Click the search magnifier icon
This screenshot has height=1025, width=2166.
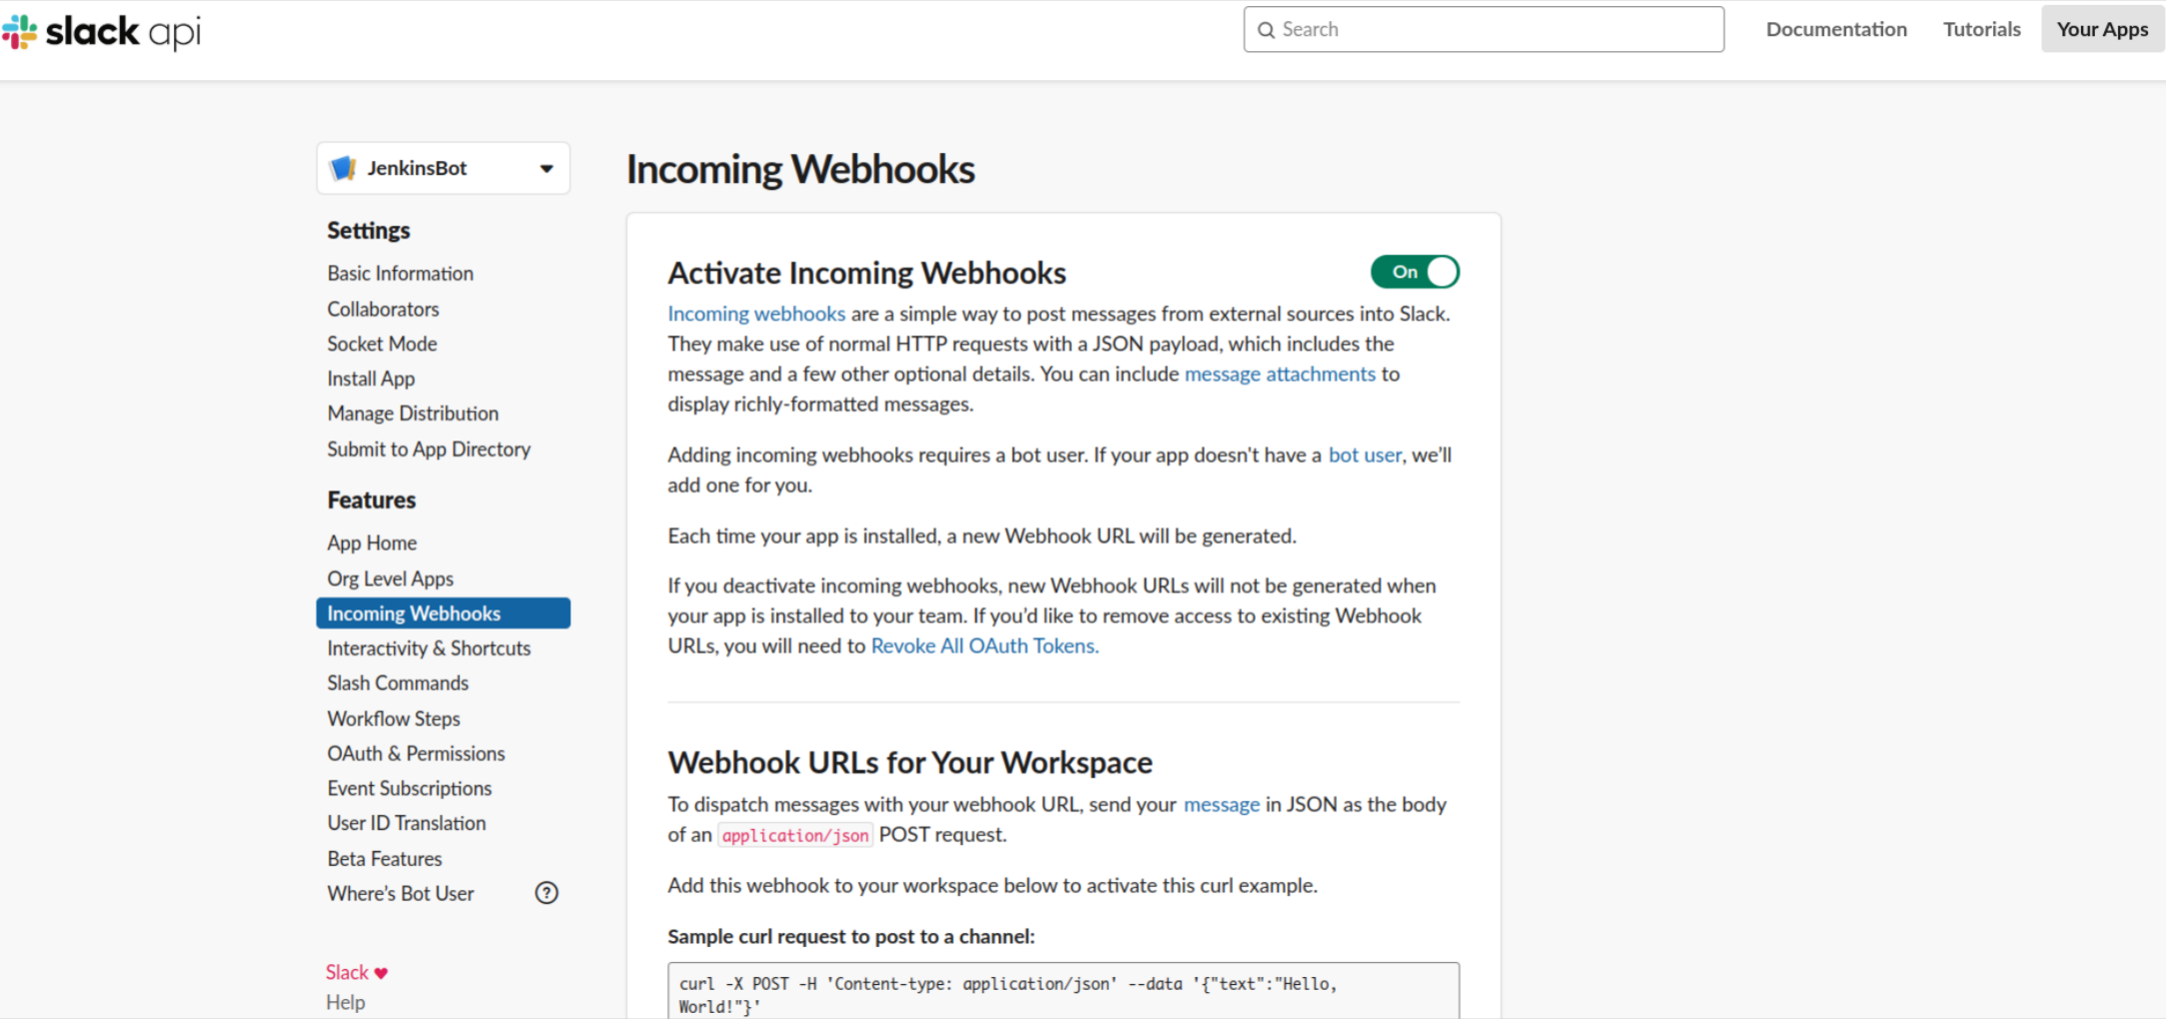pyautogui.click(x=1266, y=30)
